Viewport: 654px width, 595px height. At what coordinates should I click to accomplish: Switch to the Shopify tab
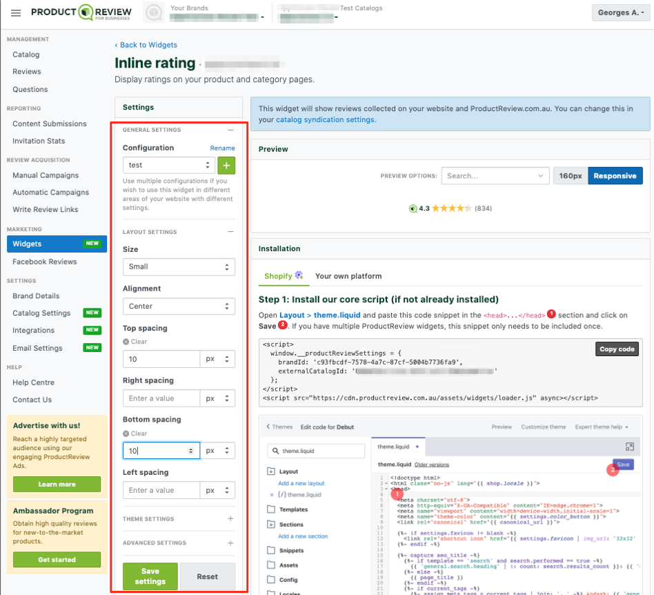click(x=284, y=276)
